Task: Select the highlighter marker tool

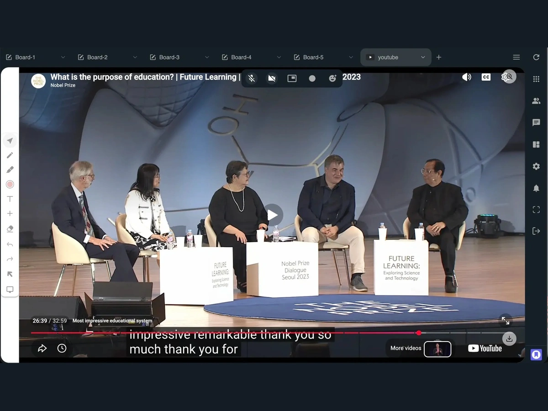Action: click(x=10, y=169)
